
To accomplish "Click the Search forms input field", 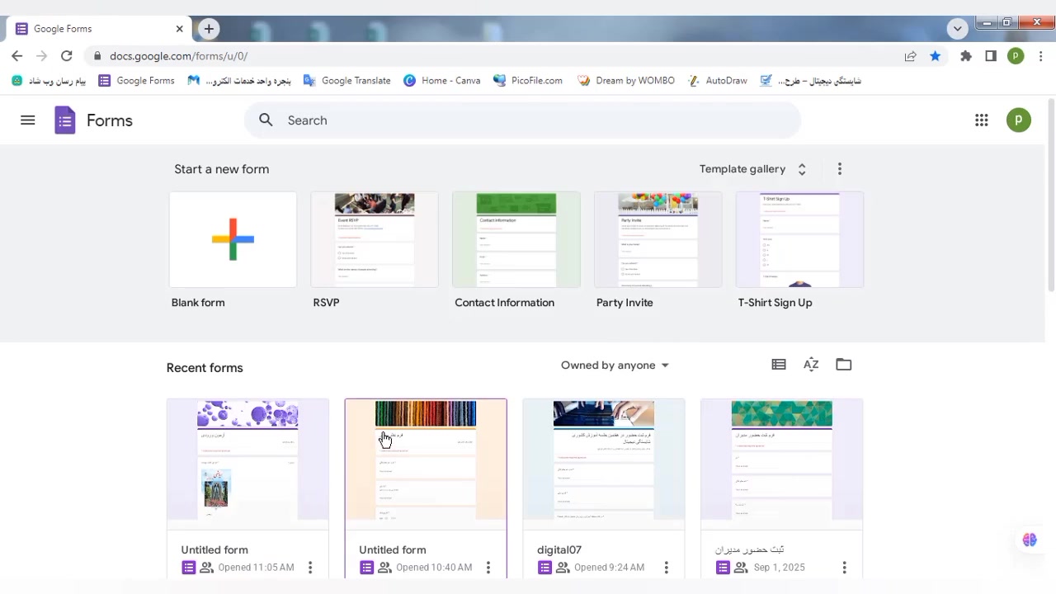I will point(522,120).
